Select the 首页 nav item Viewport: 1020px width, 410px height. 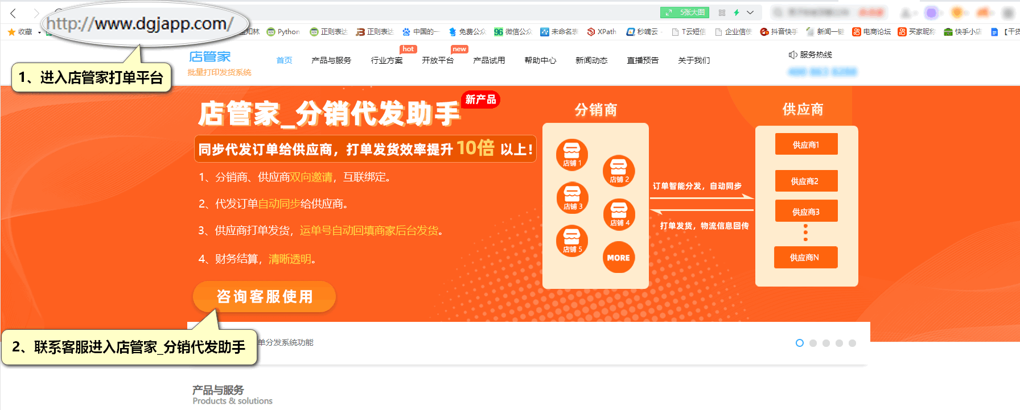coord(284,60)
